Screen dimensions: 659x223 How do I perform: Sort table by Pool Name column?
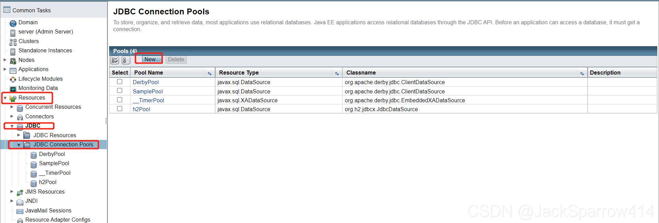(x=209, y=74)
